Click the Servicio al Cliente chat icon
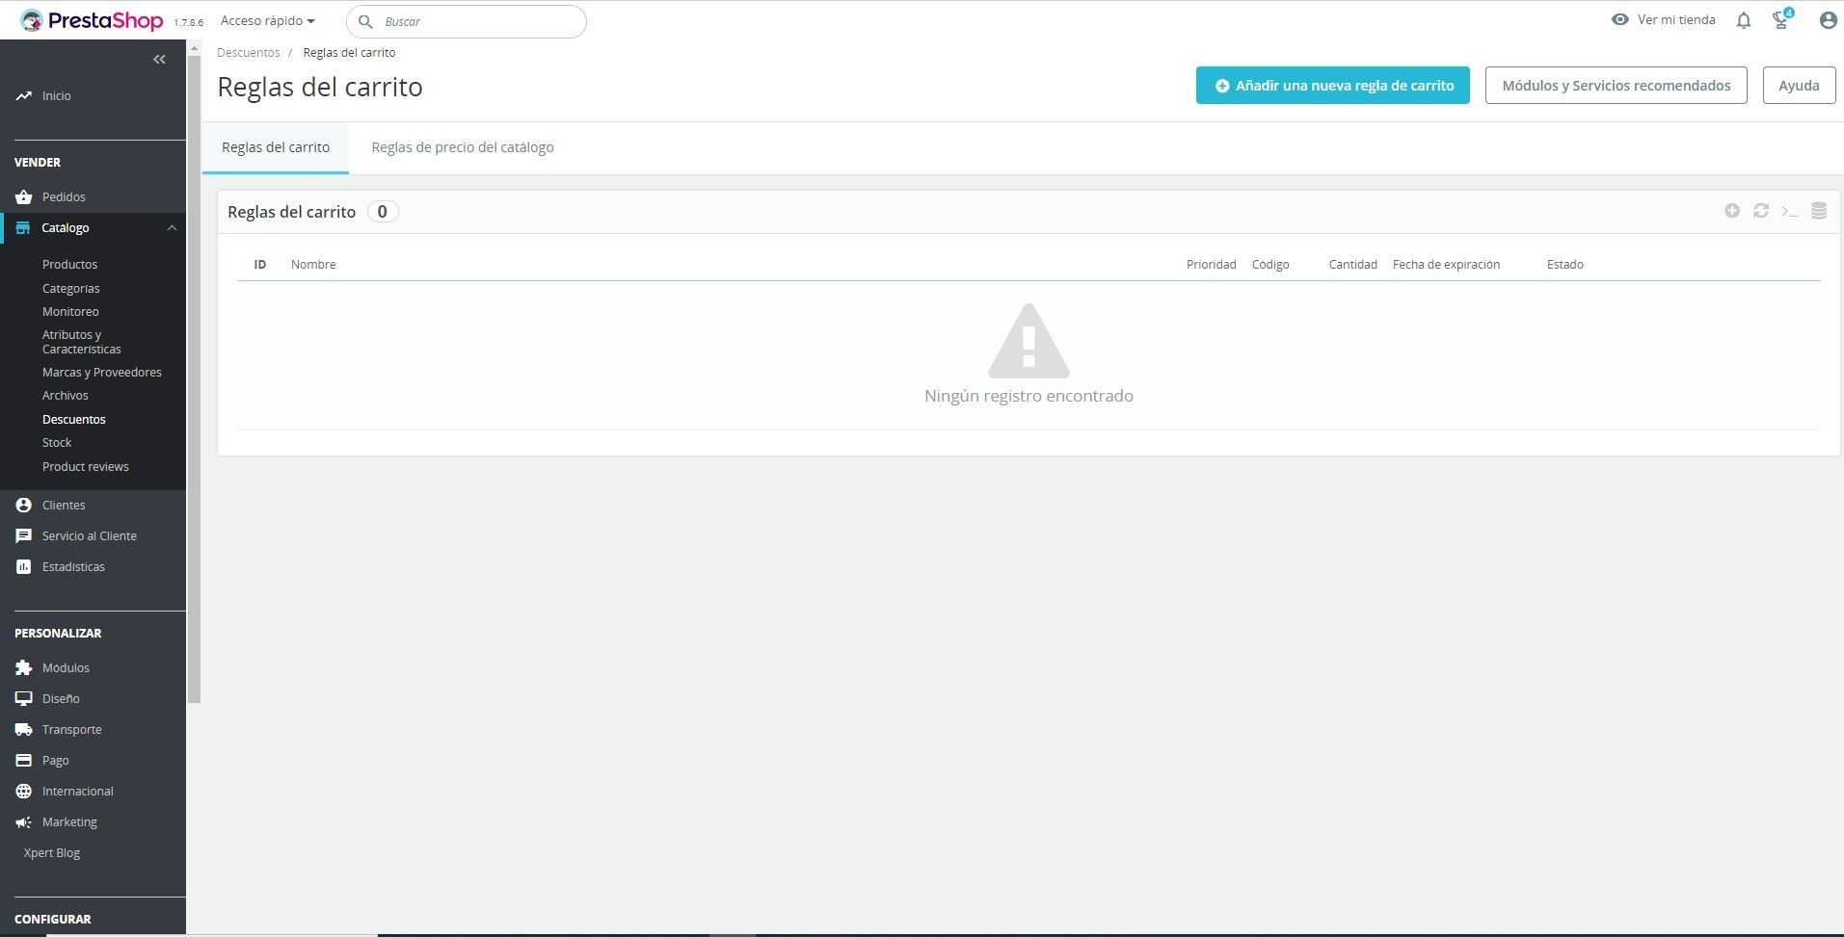The width and height of the screenshot is (1844, 937). 23,535
